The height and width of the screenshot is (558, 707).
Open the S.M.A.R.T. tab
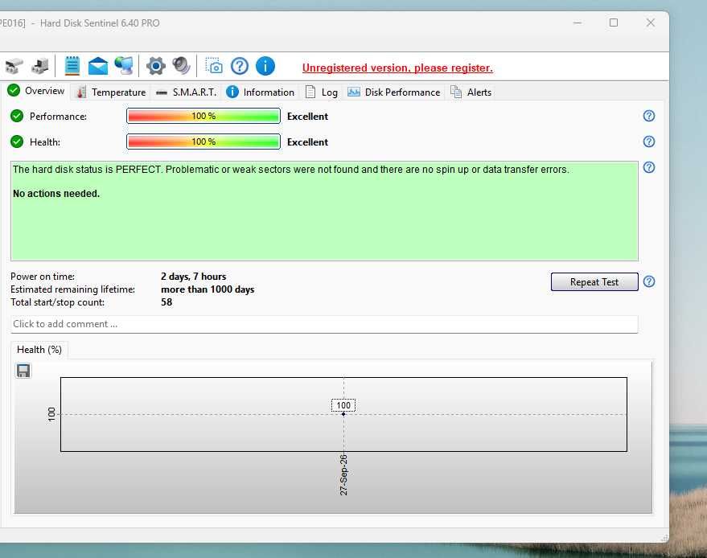187,92
